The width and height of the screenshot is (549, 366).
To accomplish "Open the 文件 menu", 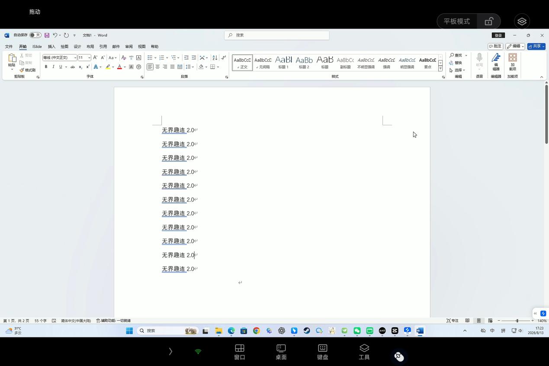I will click(9, 47).
